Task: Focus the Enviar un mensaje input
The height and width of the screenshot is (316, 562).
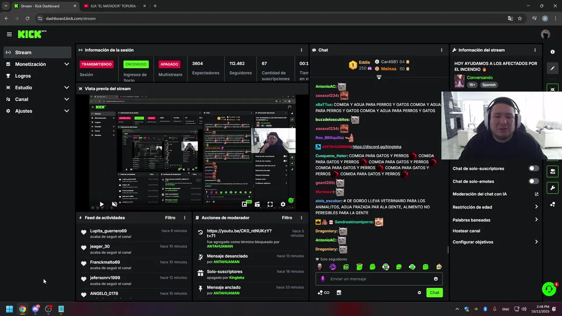Action: (x=379, y=279)
